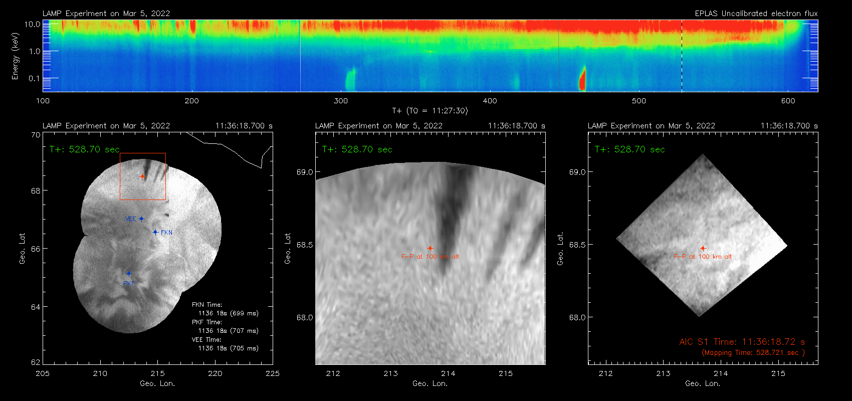Click the 'Energy (keV)' axis label
The image size is (852, 401).
point(15,56)
